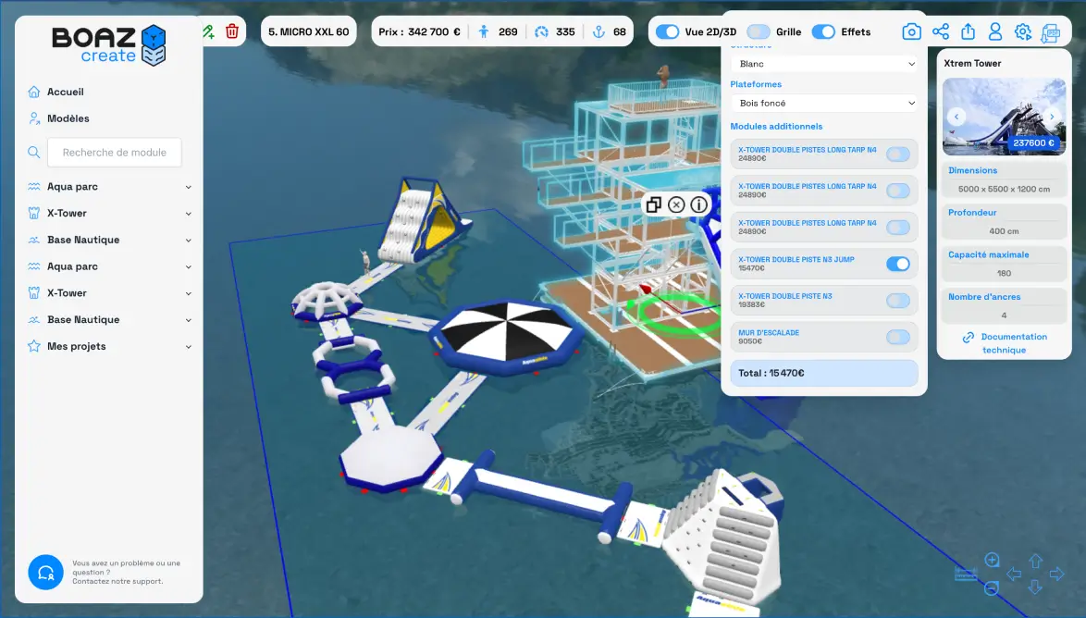Move camera up with the up arrow

click(1035, 561)
